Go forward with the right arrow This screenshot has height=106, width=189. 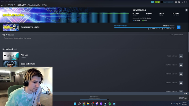click(5, 5)
